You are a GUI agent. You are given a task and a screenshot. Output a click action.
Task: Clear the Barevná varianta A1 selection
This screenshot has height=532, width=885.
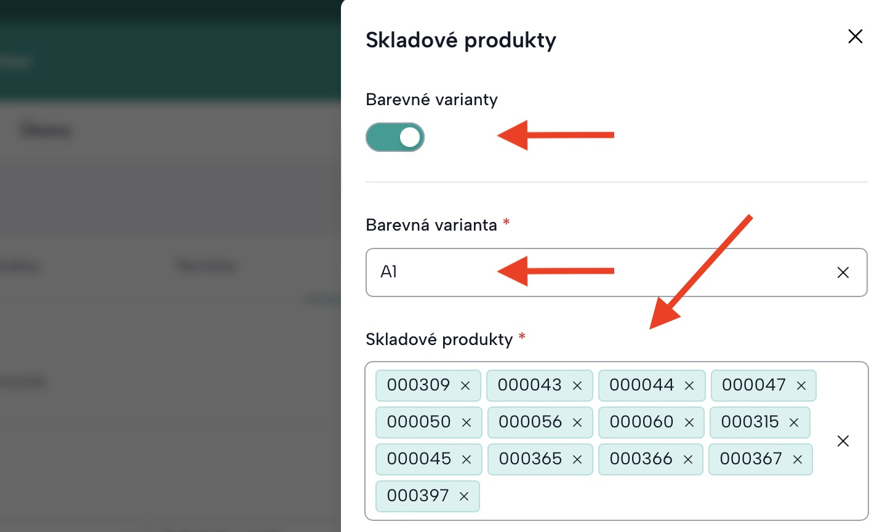tap(843, 272)
